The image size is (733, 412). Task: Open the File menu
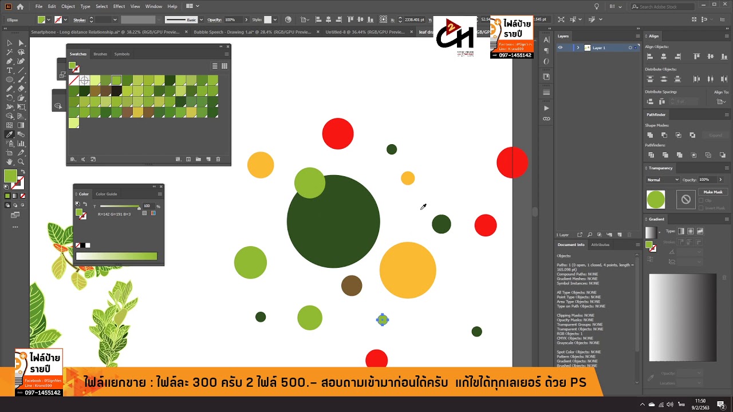(39, 6)
